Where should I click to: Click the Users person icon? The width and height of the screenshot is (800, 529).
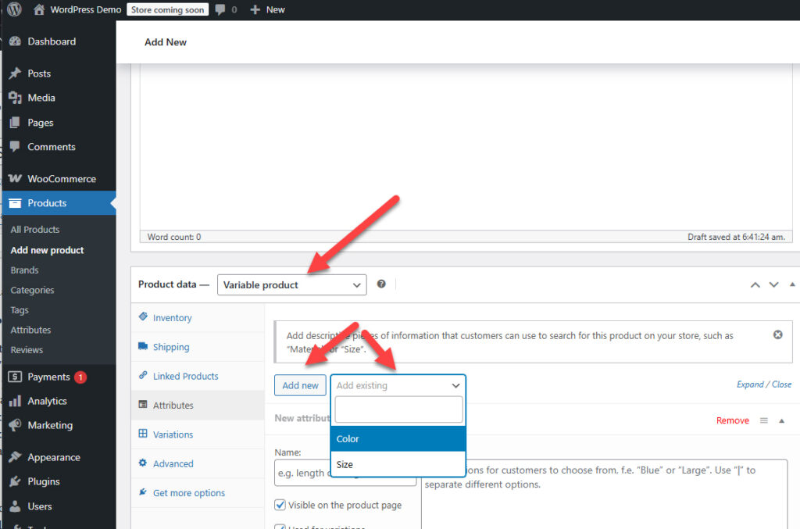(x=16, y=506)
